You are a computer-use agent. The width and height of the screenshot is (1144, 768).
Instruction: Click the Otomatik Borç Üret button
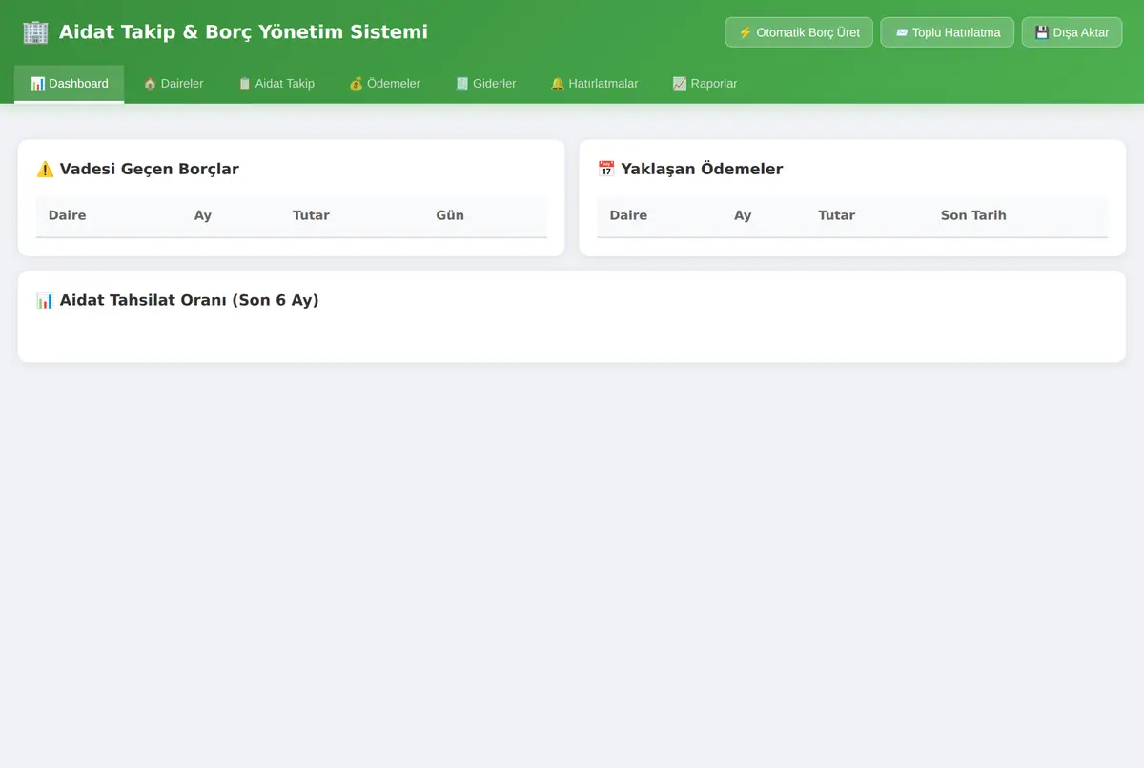[799, 32]
